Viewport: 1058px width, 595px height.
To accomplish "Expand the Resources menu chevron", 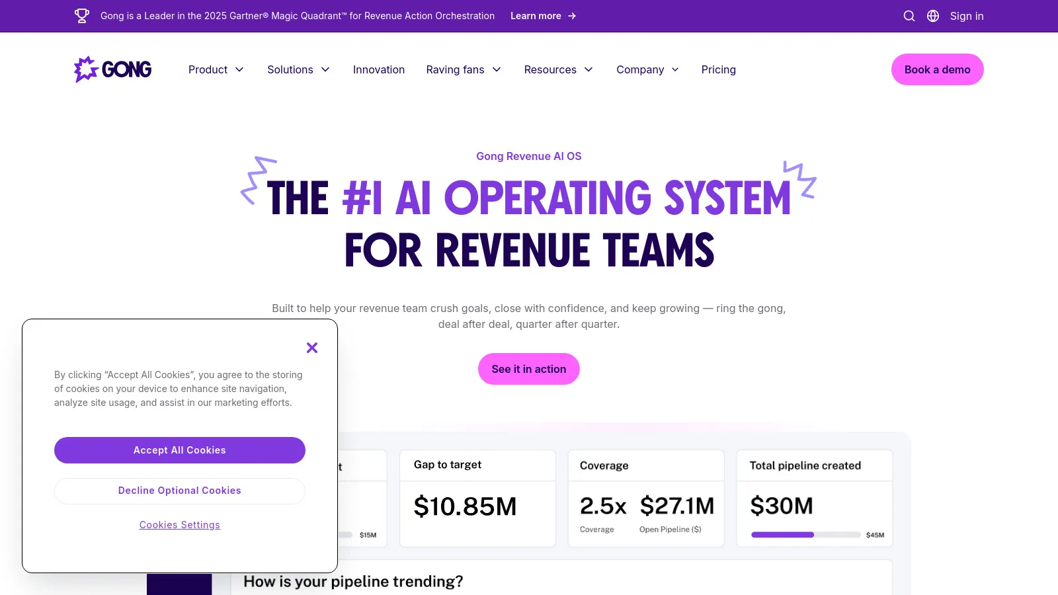I will pyautogui.click(x=589, y=69).
